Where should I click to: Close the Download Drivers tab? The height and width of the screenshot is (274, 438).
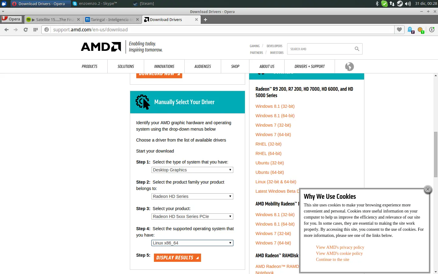(196, 19)
